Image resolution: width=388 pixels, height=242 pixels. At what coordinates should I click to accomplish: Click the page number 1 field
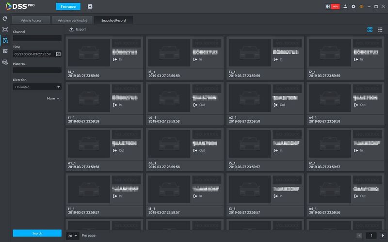371,236
